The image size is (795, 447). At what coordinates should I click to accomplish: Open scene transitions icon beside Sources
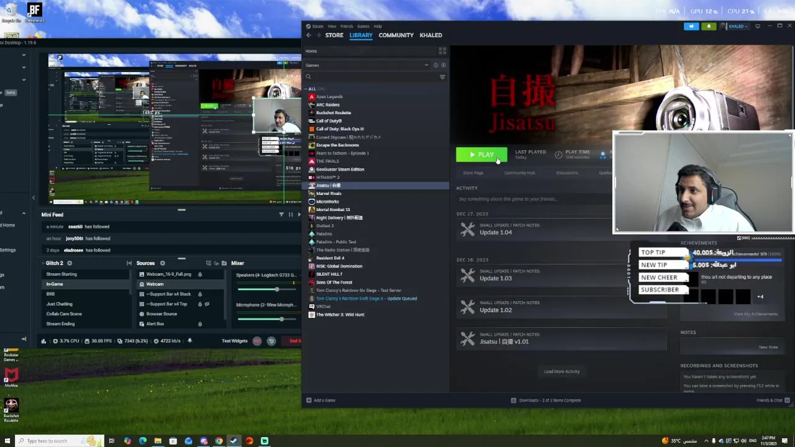coord(129,263)
